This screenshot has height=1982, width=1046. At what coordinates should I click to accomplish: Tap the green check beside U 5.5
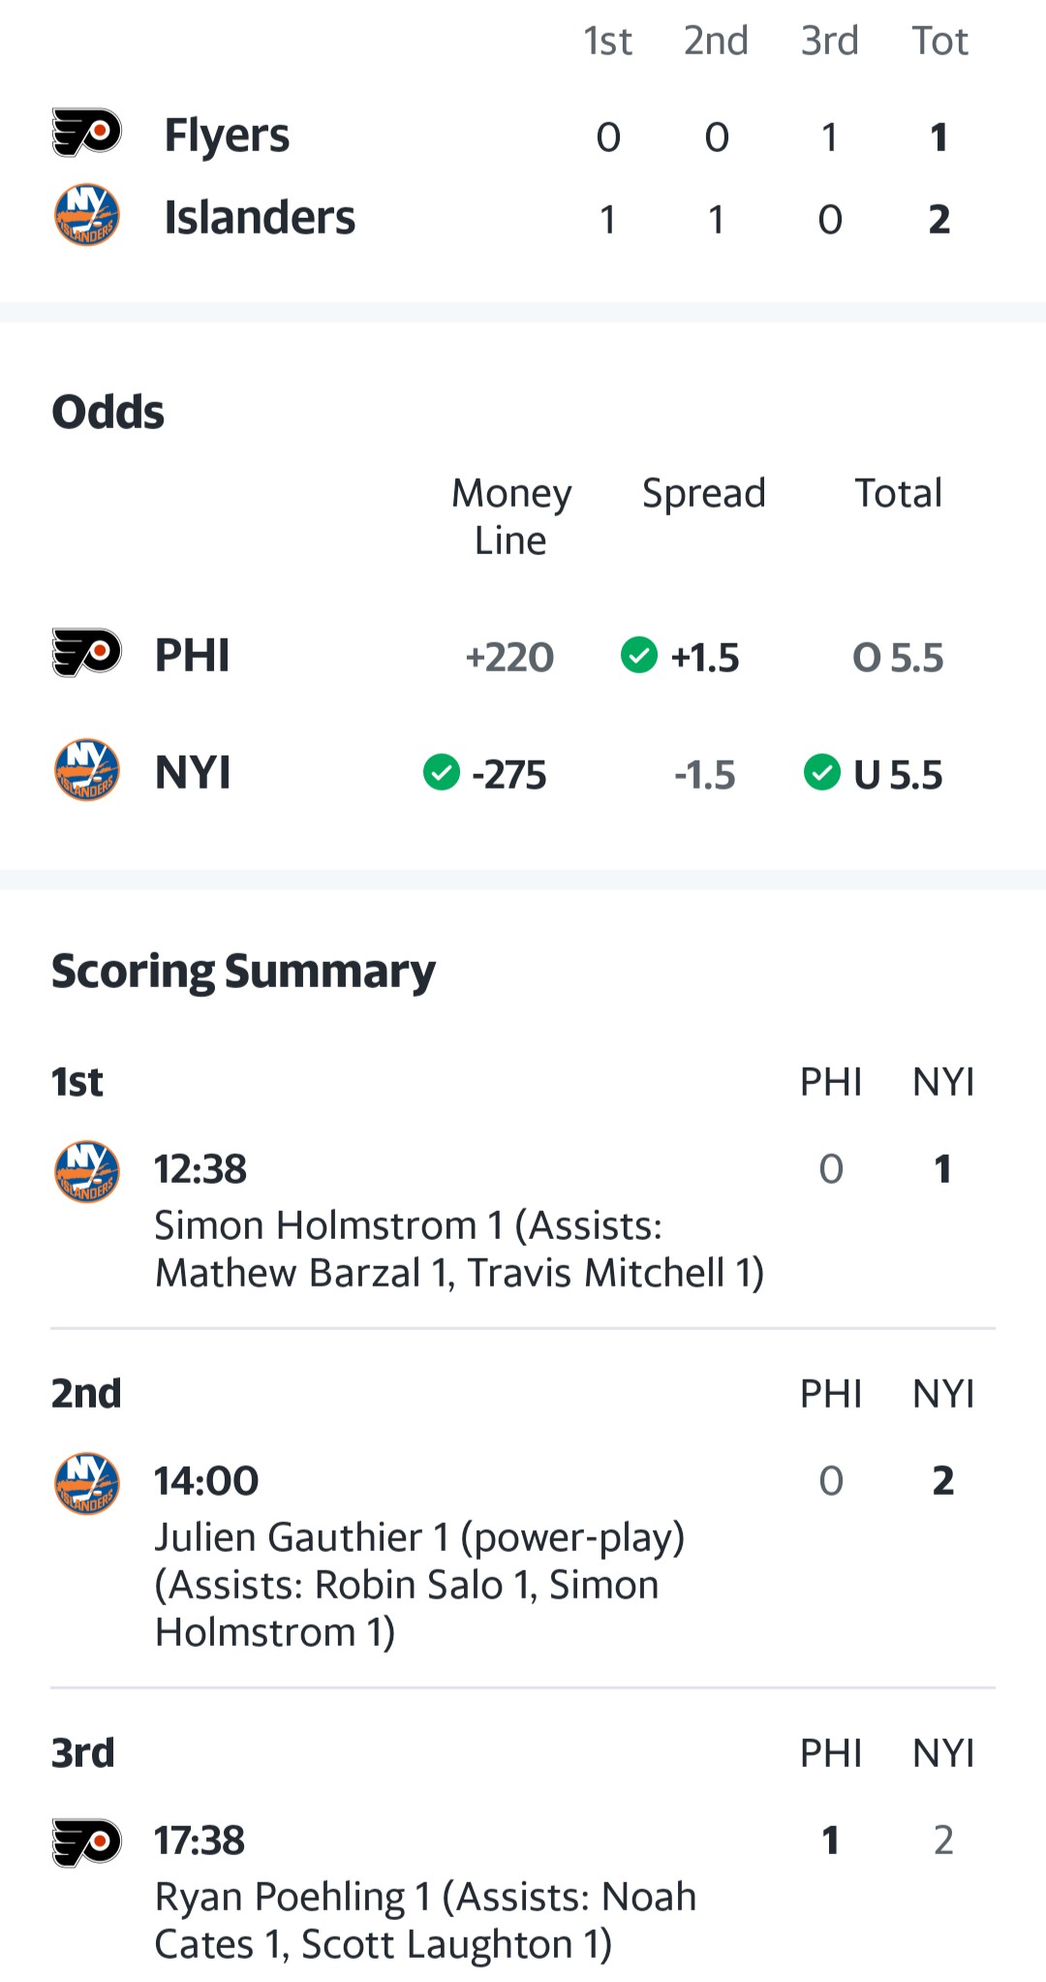(x=821, y=773)
